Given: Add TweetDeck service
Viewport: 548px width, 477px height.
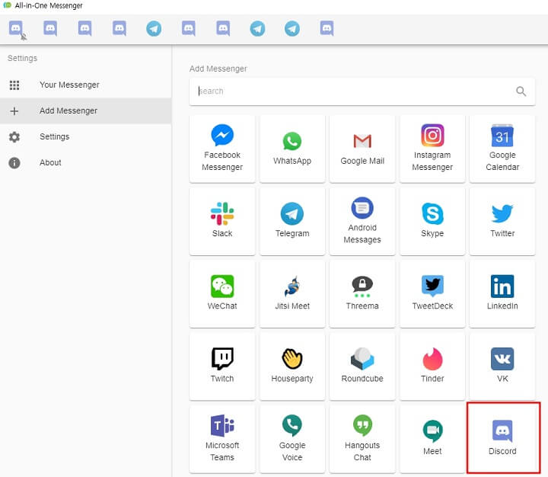Looking at the screenshot, I should point(432,293).
